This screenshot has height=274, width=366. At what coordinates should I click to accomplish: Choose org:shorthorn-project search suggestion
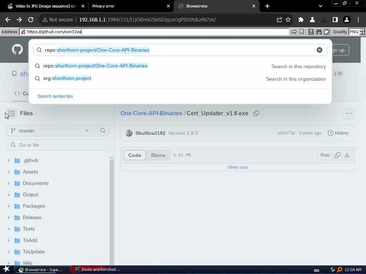tap(180, 78)
